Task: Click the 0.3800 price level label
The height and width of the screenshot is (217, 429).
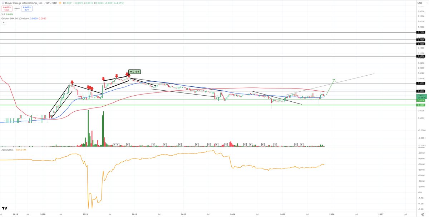Action: coord(421,40)
